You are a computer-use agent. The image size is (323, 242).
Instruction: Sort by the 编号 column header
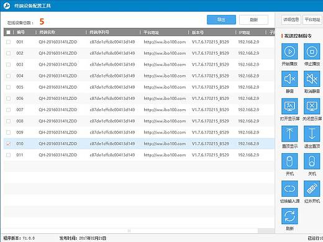20,32
